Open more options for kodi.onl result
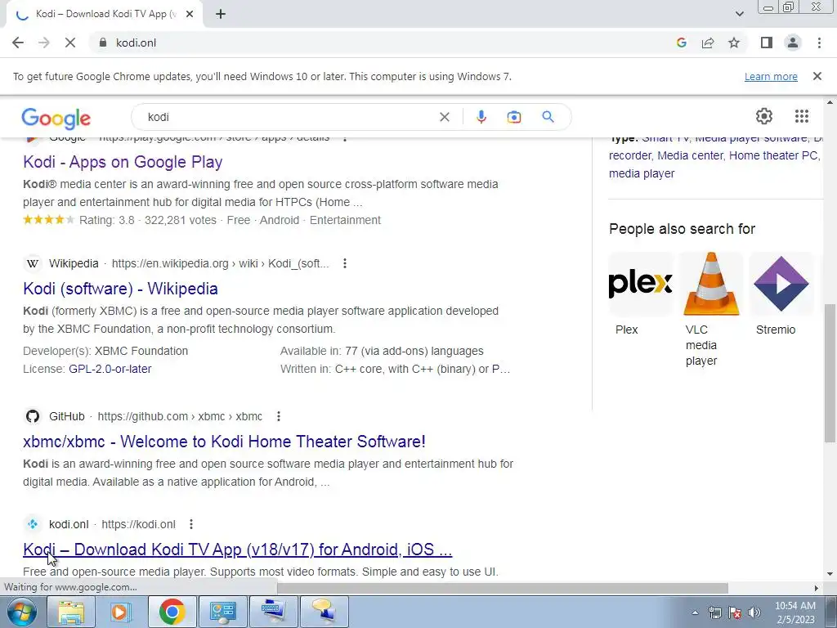This screenshot has height=628, width=837. point(191,524)
